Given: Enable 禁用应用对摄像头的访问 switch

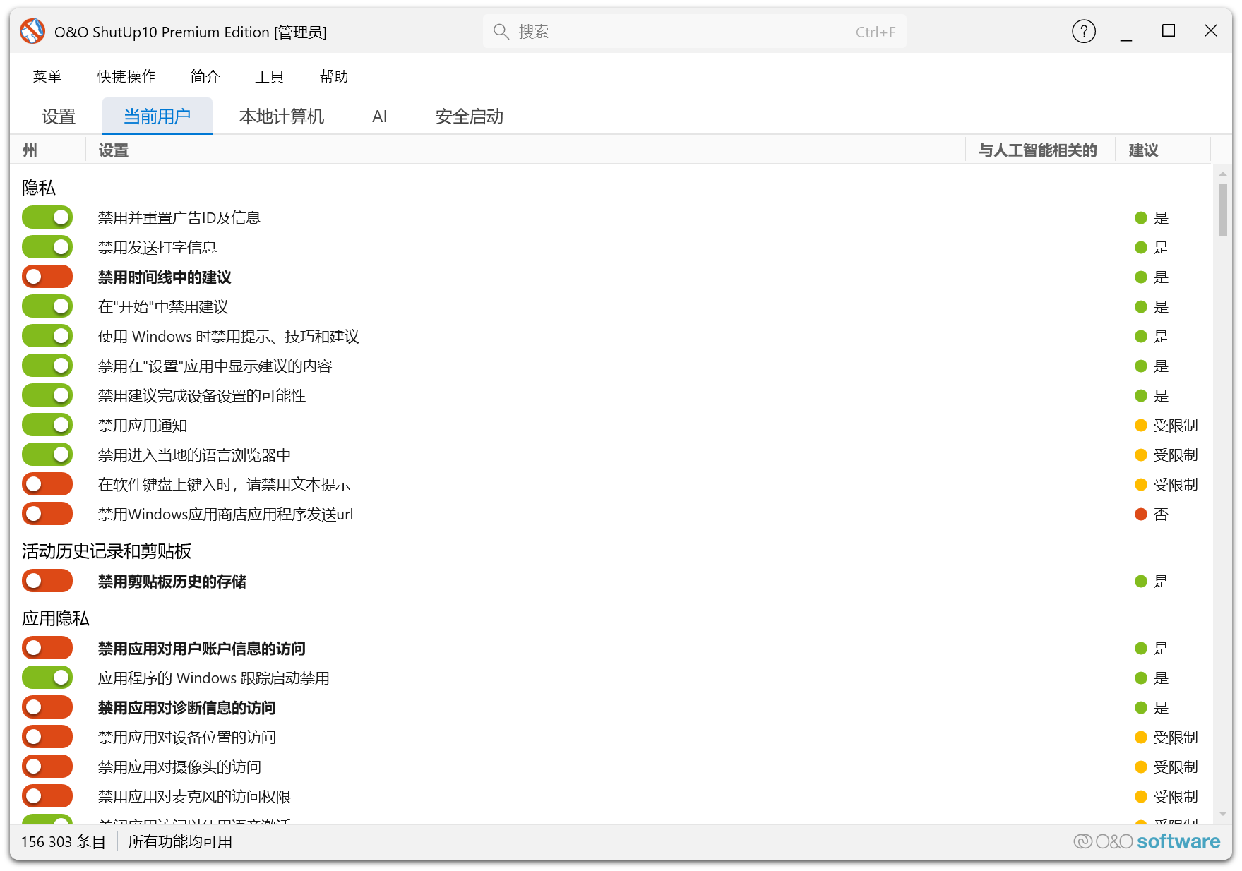Looking at the screenshot, I should (x=47, y=767).
